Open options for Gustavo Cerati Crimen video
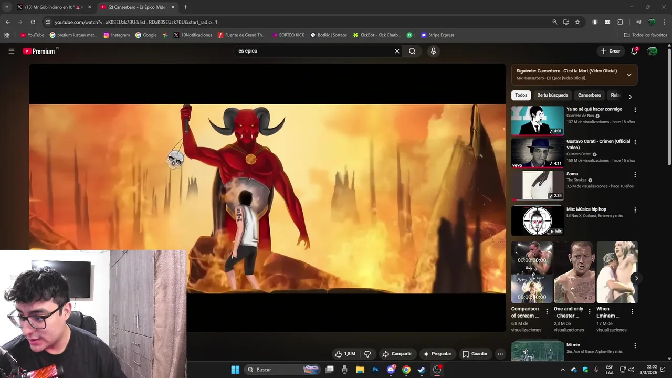Image resolution: width=672 pixels, height=378 pixels. pyautogui.click(x=635, y=142)
